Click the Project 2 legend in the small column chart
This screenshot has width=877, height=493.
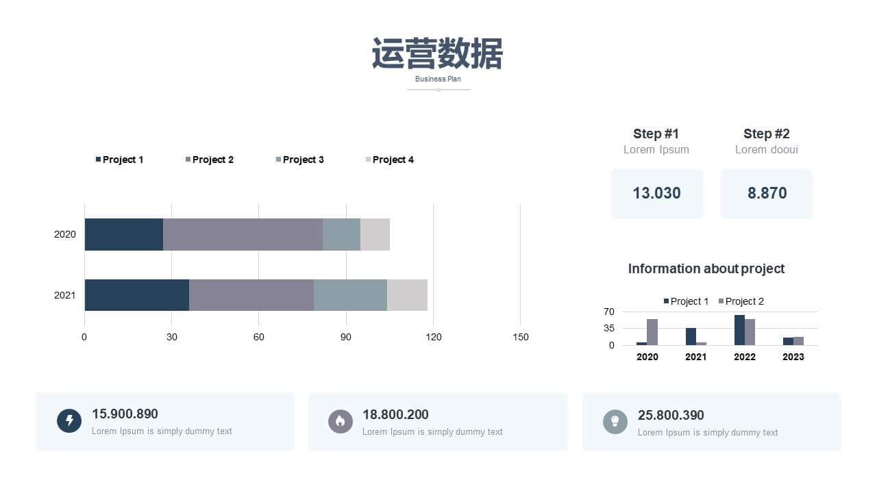[x=741, y=301]
